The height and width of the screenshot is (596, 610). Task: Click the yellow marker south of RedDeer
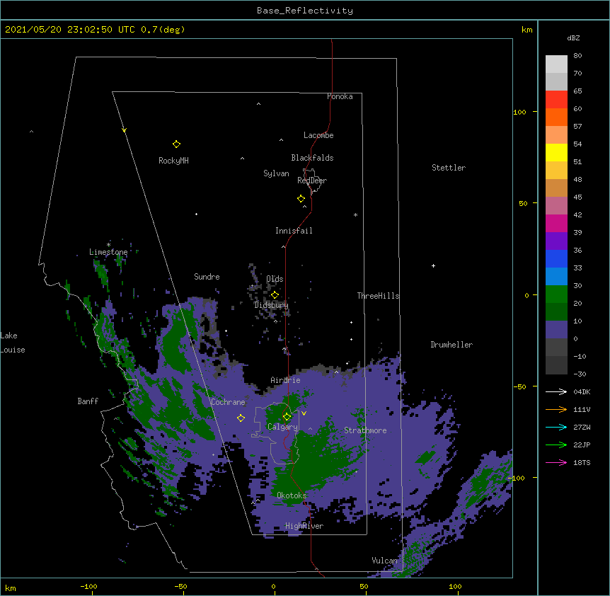pyautogui.click(x=301, y=199)
